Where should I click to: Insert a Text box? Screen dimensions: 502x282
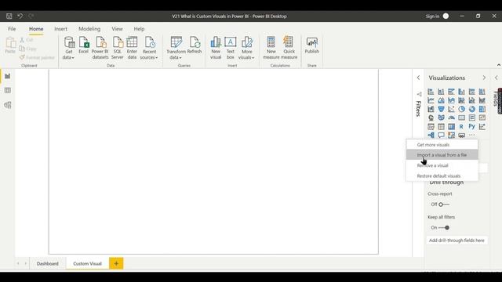pyautogui.click(x=230, y=48)
